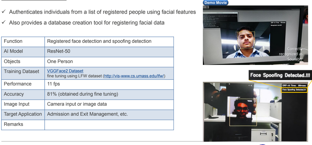The height and width of the screenshot is (145, 312).
Task: Click the 'Target Application' row header
Action: tap(23, 114)
